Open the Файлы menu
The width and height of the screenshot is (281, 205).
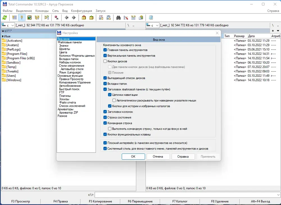tap(8, 11)
